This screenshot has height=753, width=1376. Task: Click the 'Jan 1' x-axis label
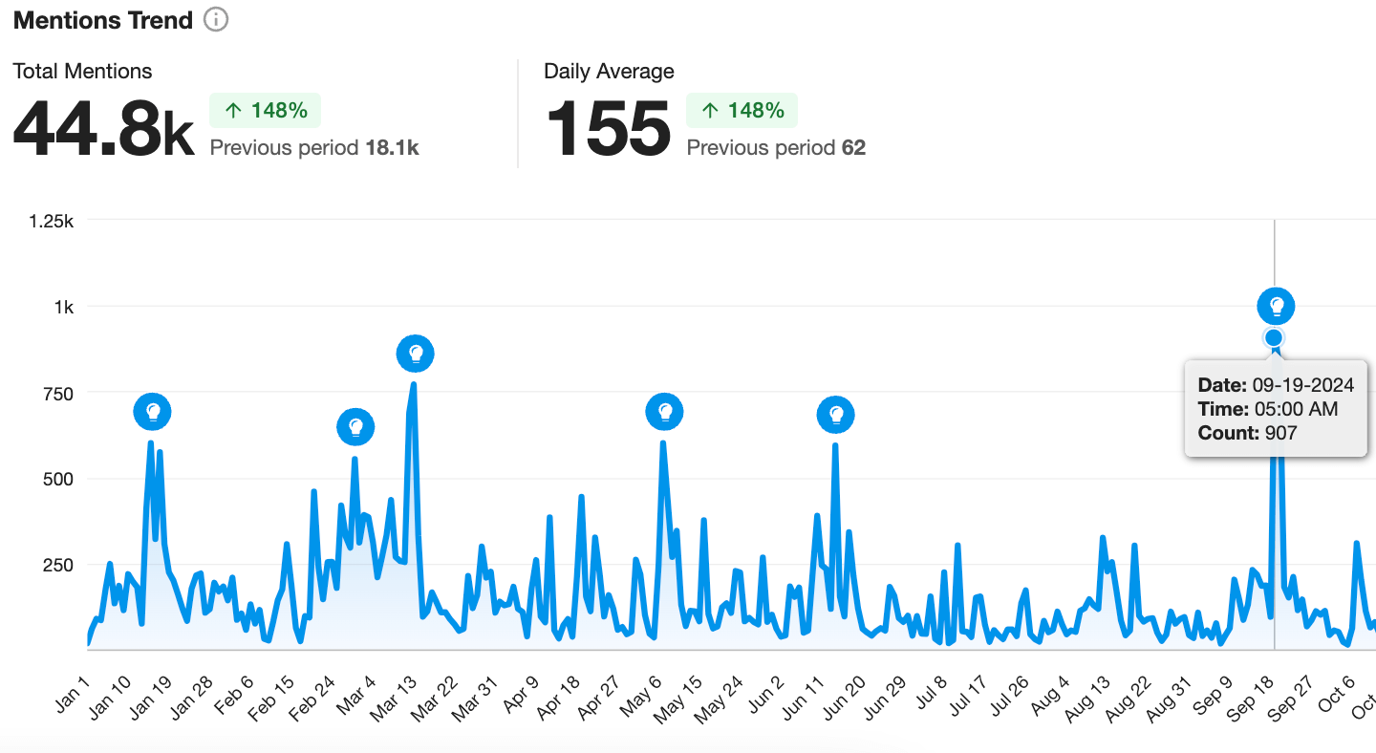coord(73,693)
